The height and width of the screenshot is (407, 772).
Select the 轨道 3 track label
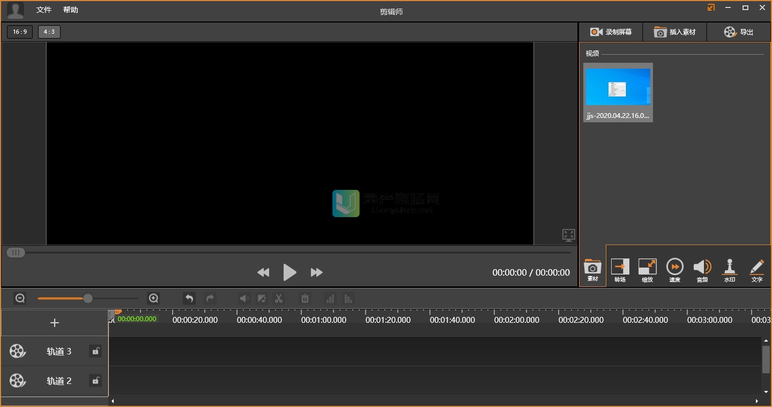coord(59,351)
